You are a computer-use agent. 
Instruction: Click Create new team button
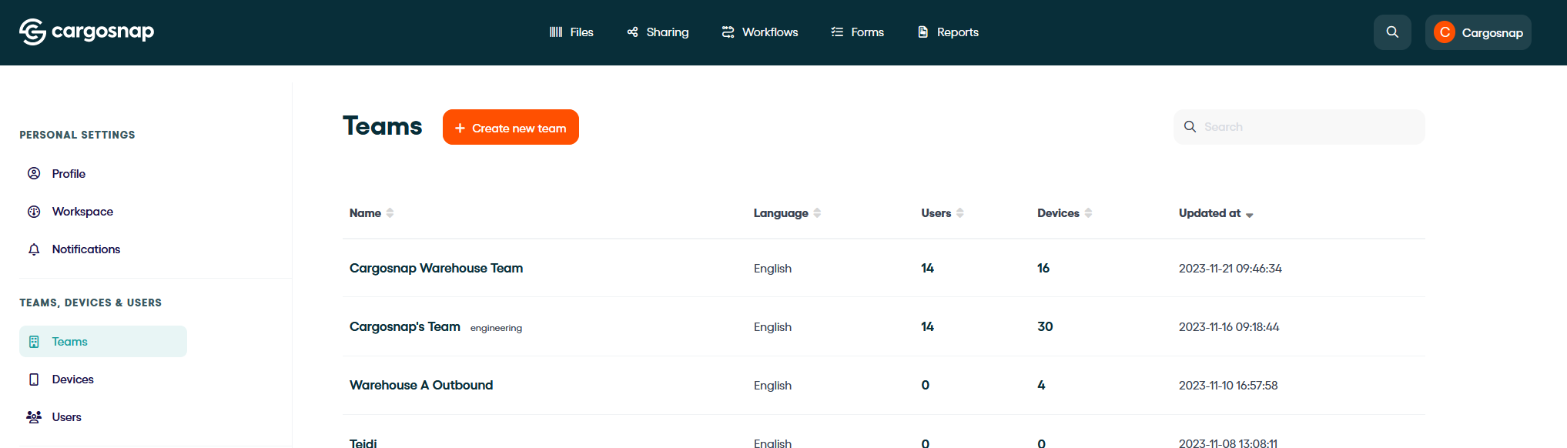[x=511, y=127]
